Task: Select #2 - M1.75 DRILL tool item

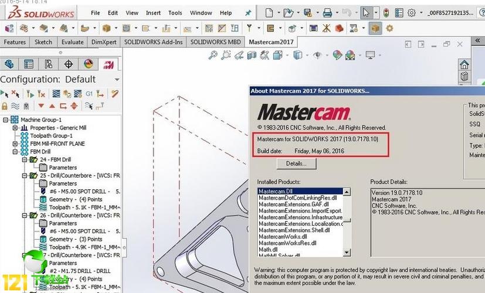Action: (80, 271)
